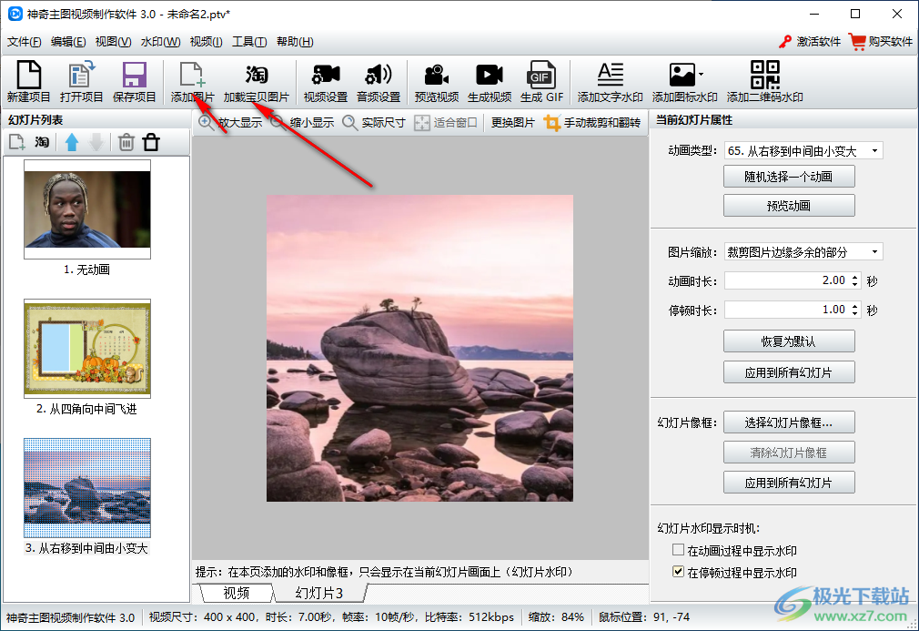Select slide thumbnail 1. 无动画
This screenshot has width=919, height=631.
[87, 209]
